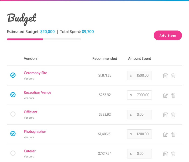Screen dimensions: 189x162
Task: Click trash icon for Reception Venue
Action: tap(173, 95)
